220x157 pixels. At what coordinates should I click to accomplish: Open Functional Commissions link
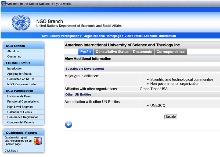[23, 101]
